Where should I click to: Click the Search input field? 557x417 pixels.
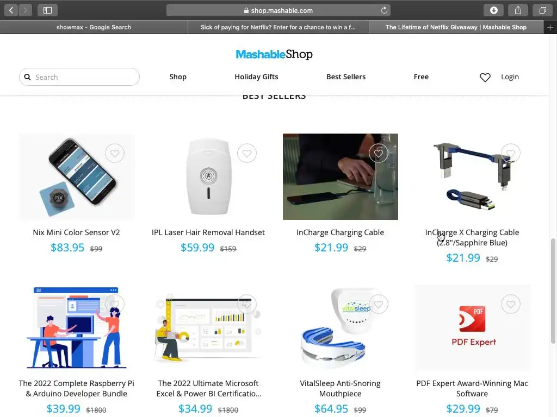pos(79,77)
